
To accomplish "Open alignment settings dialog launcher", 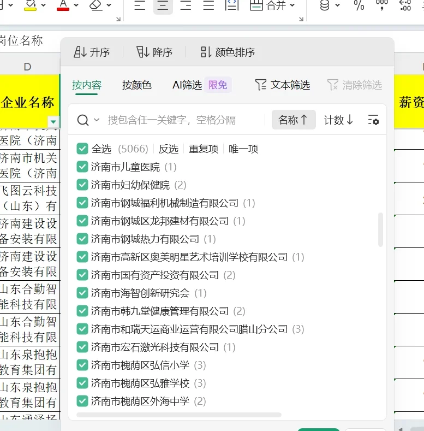I will (x=301, y=19).
